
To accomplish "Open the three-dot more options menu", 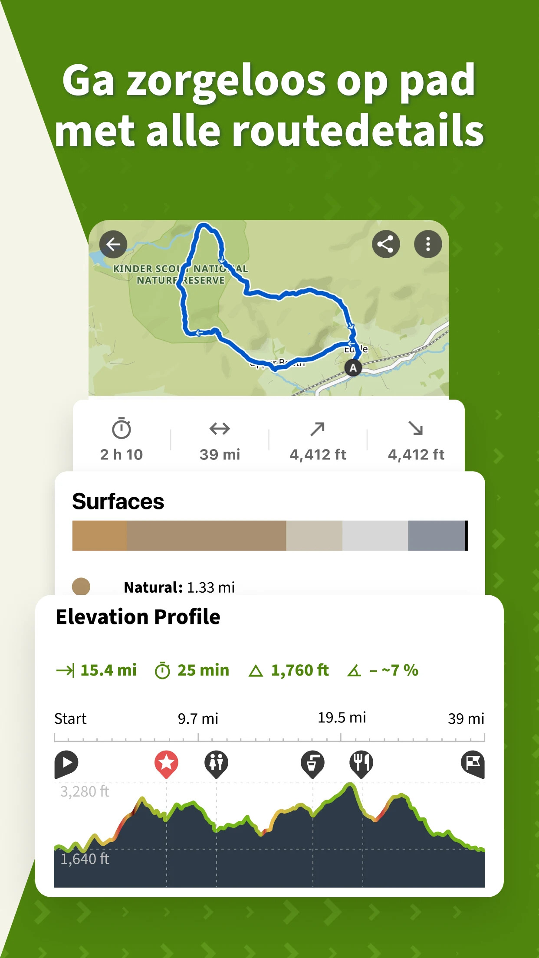I will [x=428, y=244].
